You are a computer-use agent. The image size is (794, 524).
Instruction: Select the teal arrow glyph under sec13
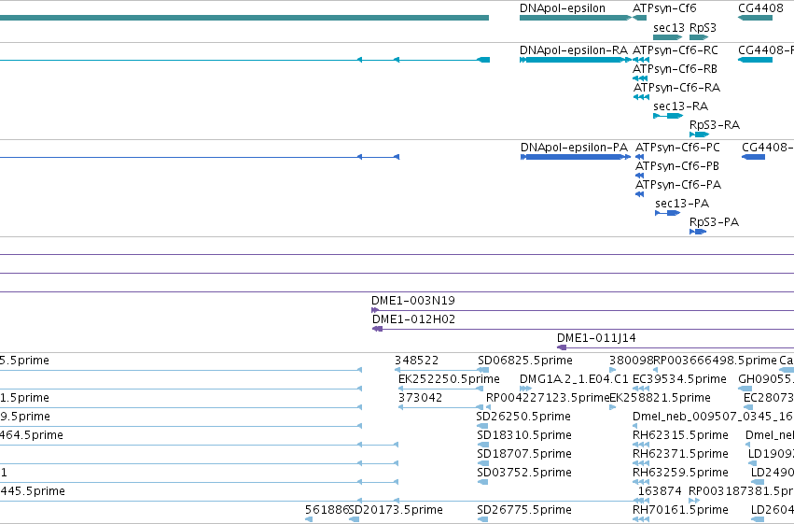[668, 37]
